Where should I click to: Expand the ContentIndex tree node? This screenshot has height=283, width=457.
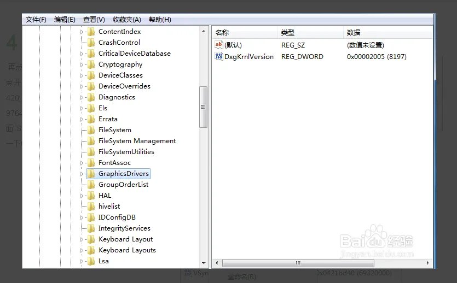click(x=82, y=32)
